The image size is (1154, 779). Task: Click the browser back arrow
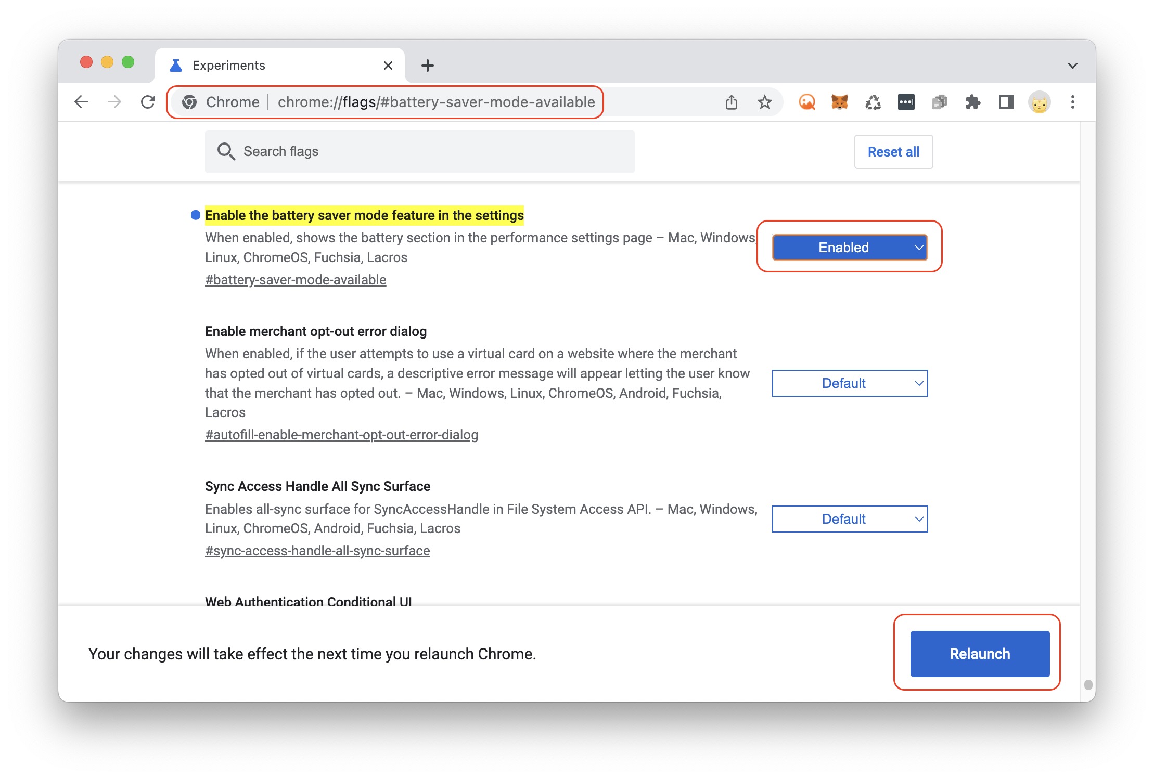(81, 102)
